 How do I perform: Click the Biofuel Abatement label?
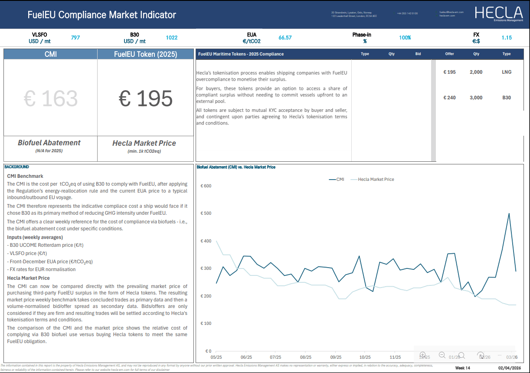pos(49,143)
